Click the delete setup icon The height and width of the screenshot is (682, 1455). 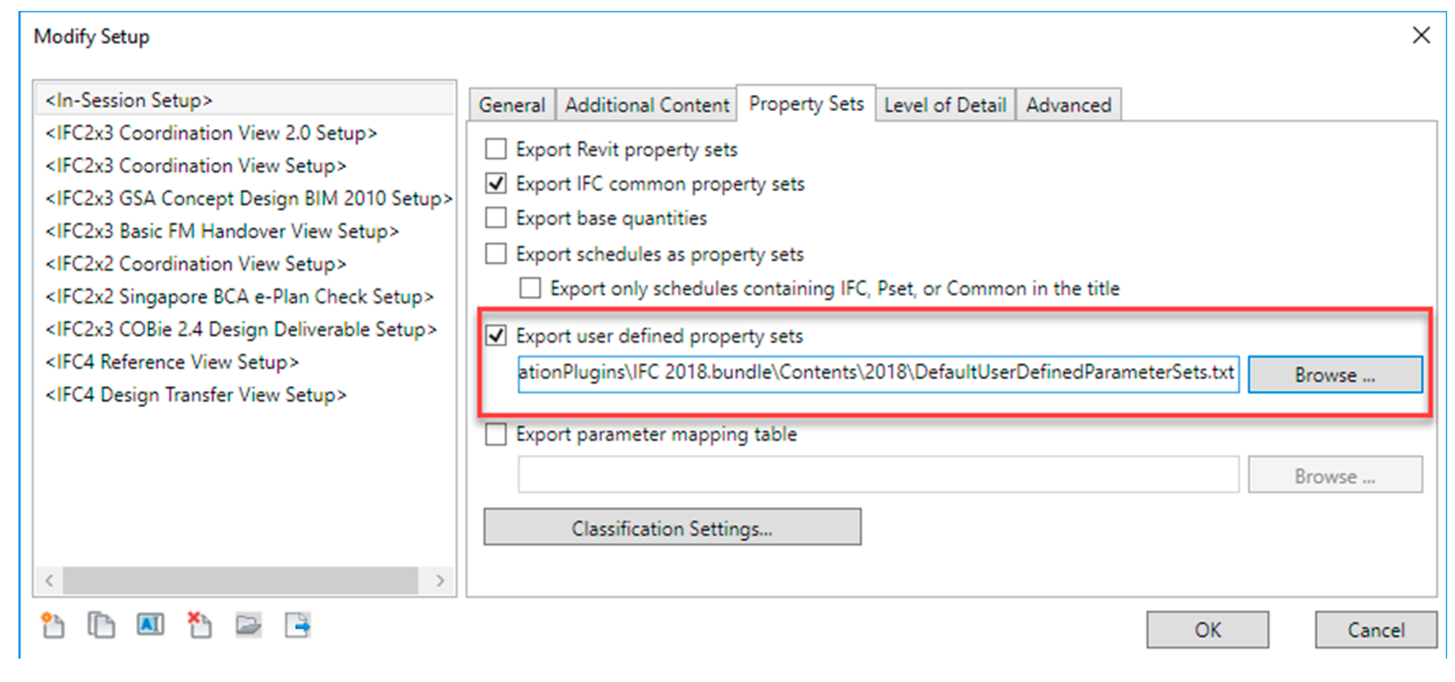click(x=200, y=626)
